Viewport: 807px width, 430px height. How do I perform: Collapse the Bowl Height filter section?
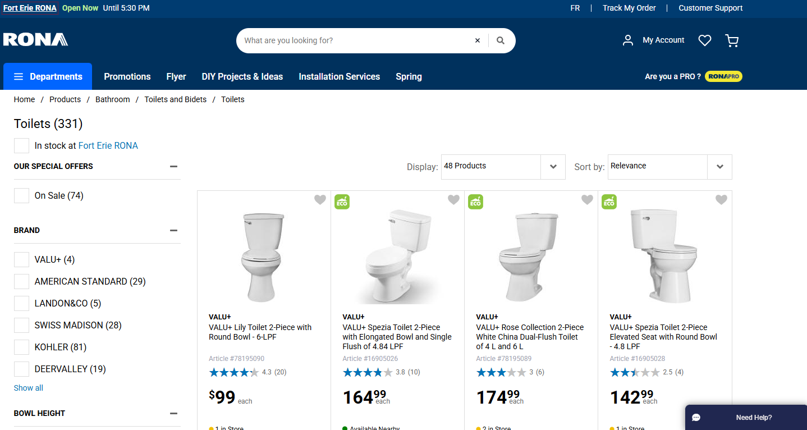(173, 413)
